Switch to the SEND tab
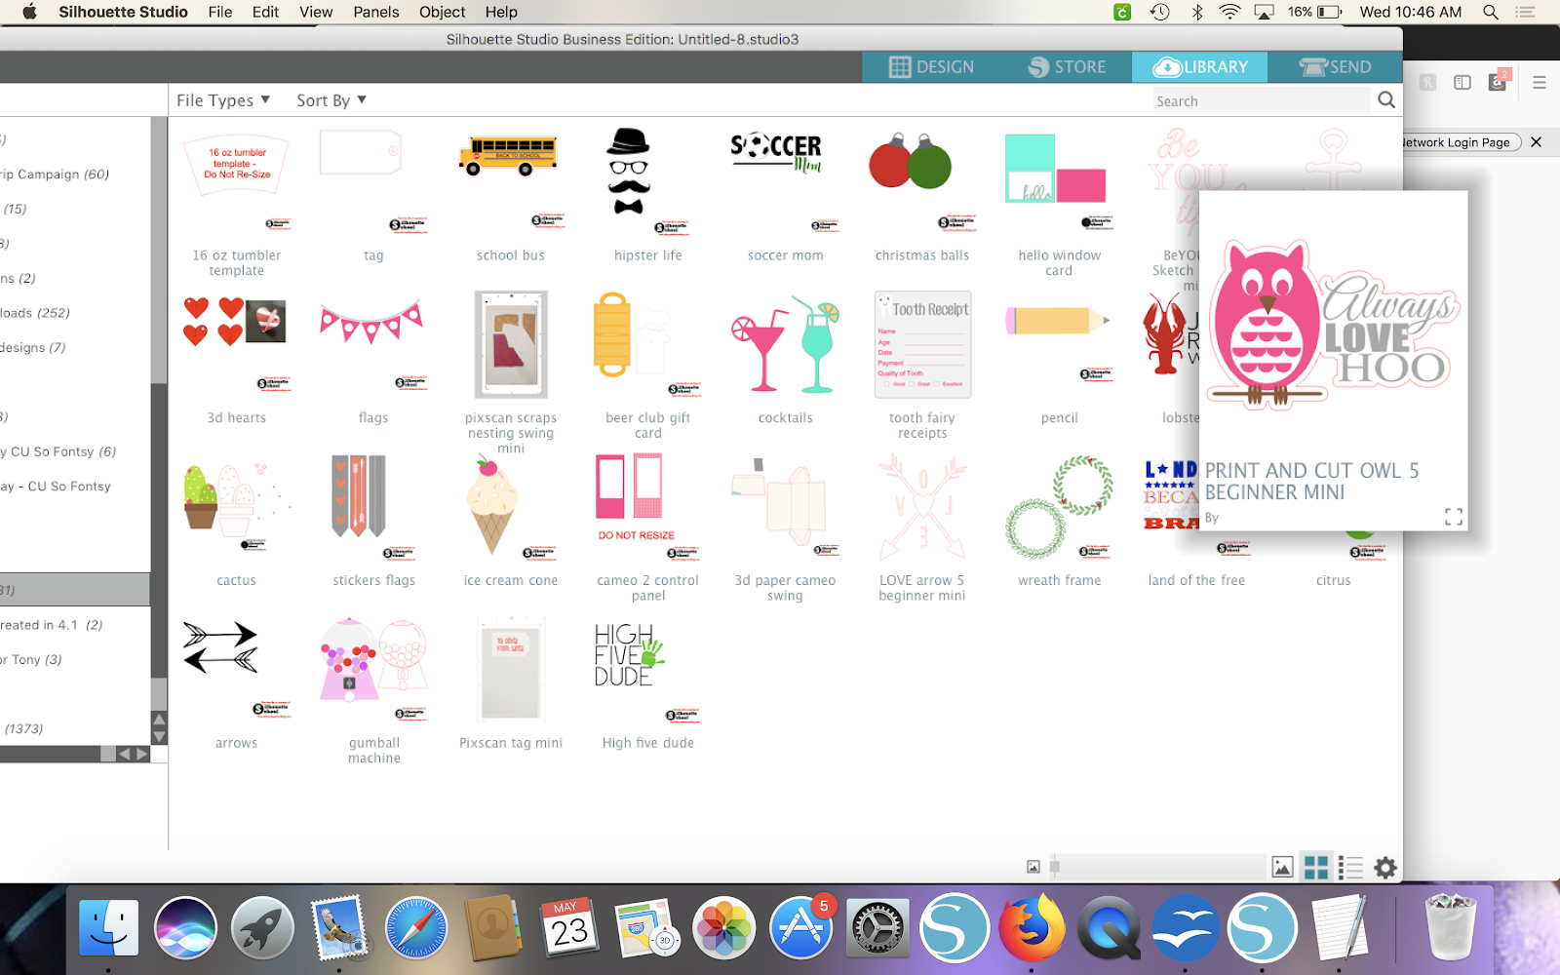Viewport: 1560px width, 975px height. pos(1336,66)
